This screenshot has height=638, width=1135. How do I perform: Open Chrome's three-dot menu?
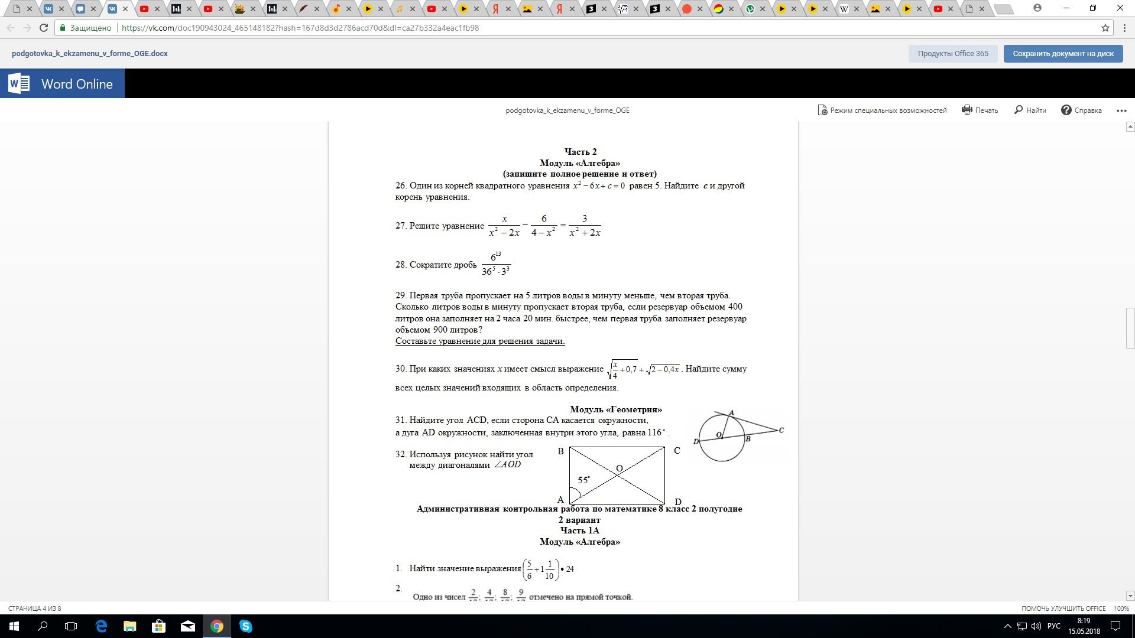[1124, 28]
